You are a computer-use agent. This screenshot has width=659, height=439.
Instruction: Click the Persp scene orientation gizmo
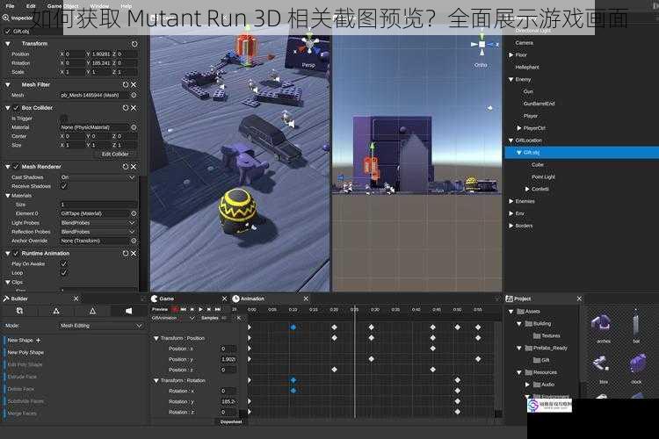pyautogui.click(x=310, y=45)
